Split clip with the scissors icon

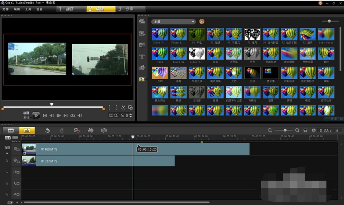[123, 108]
